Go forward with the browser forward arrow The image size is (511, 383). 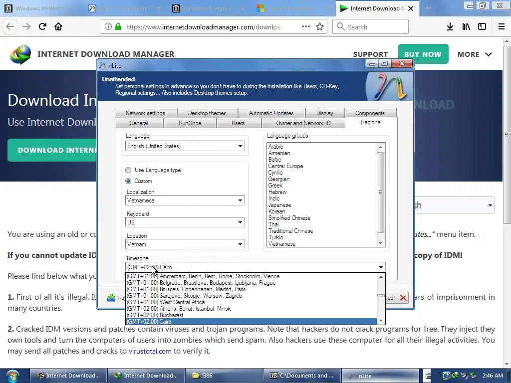26,27
